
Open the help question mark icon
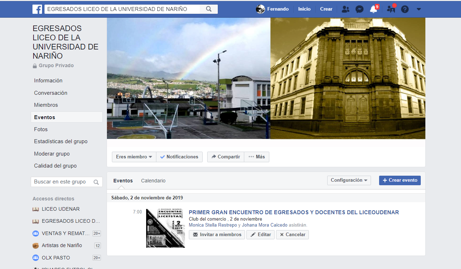[405, 9]
